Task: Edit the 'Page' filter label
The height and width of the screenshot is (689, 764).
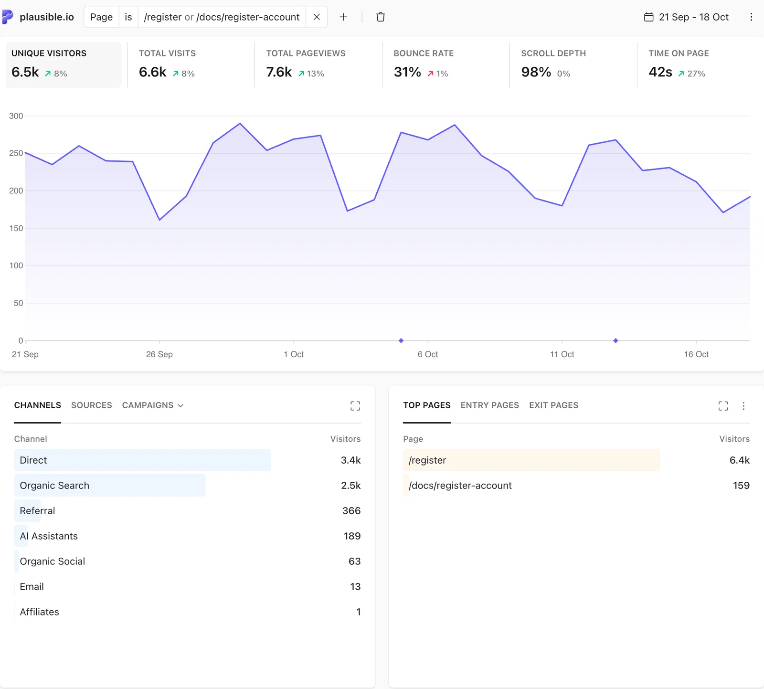Action: click(x=102, y=17)
